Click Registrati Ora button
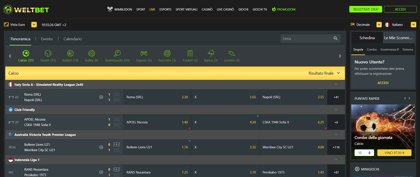Screen dimensions: 420x177 coord(366,9)
